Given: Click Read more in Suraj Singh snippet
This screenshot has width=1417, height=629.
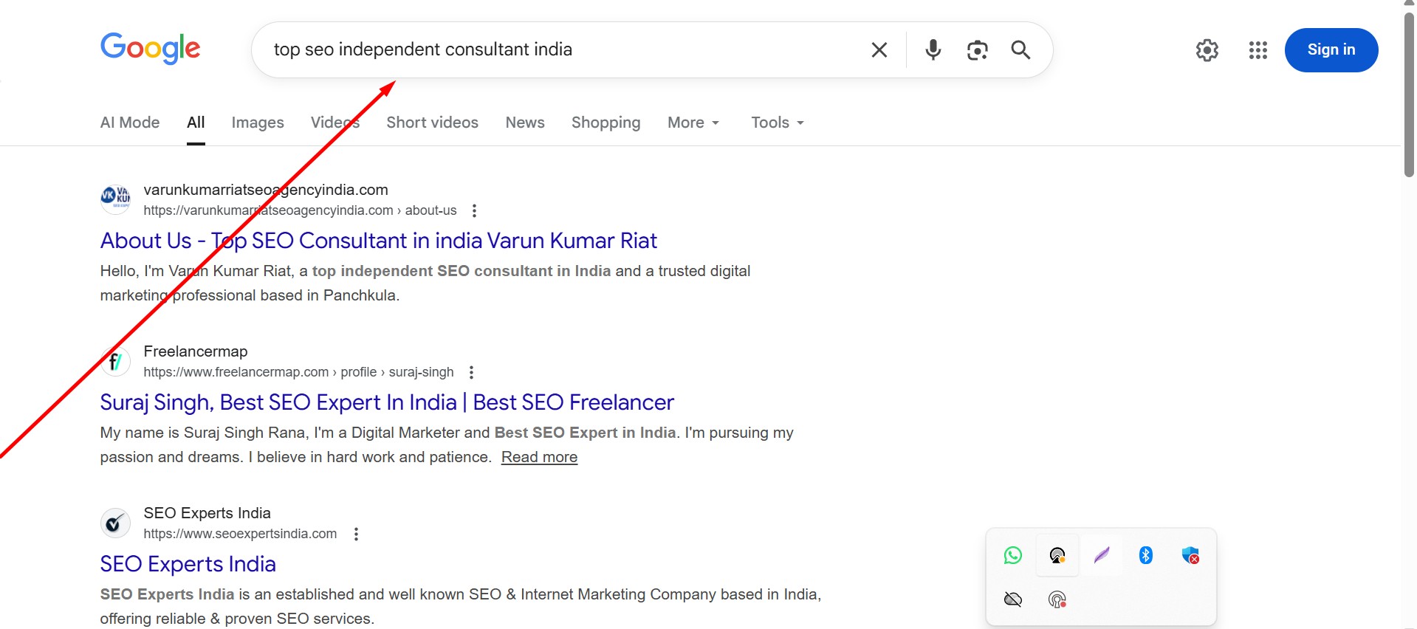Looking at the screenshot, I should click(x=539, y=457).
